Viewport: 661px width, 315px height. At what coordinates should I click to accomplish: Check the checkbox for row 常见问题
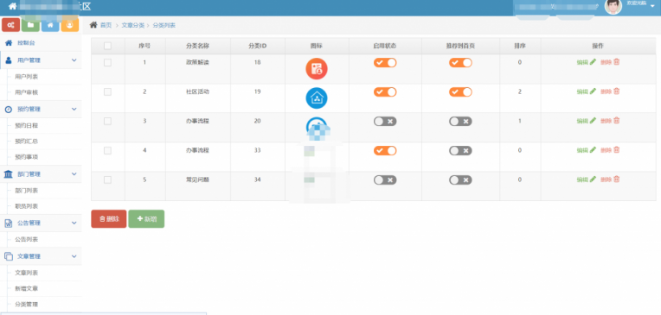point(107,180)
